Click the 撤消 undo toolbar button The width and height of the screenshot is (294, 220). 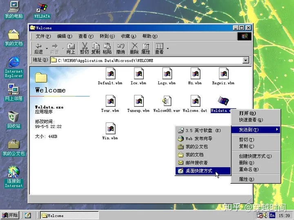tap(120, 48)
